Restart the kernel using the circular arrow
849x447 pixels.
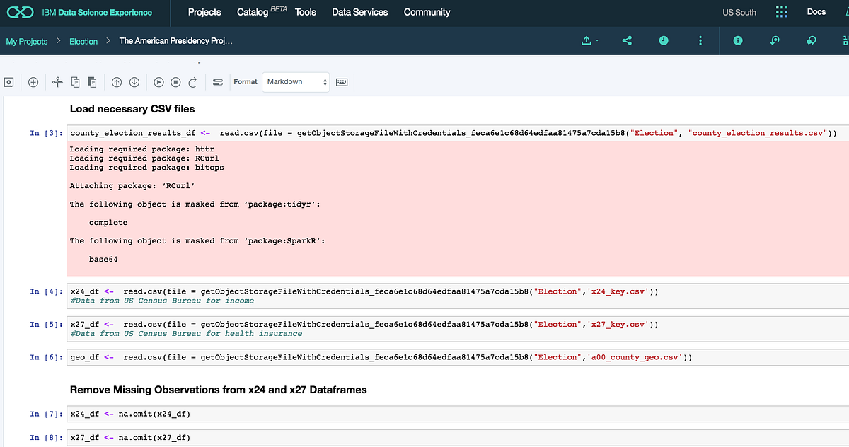point(192,82)
